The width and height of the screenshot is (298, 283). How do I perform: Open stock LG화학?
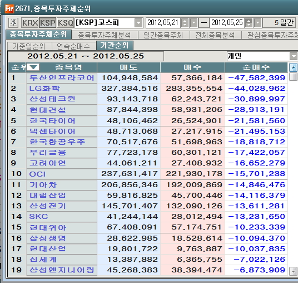pyautogui.click(x=62, y=89)
